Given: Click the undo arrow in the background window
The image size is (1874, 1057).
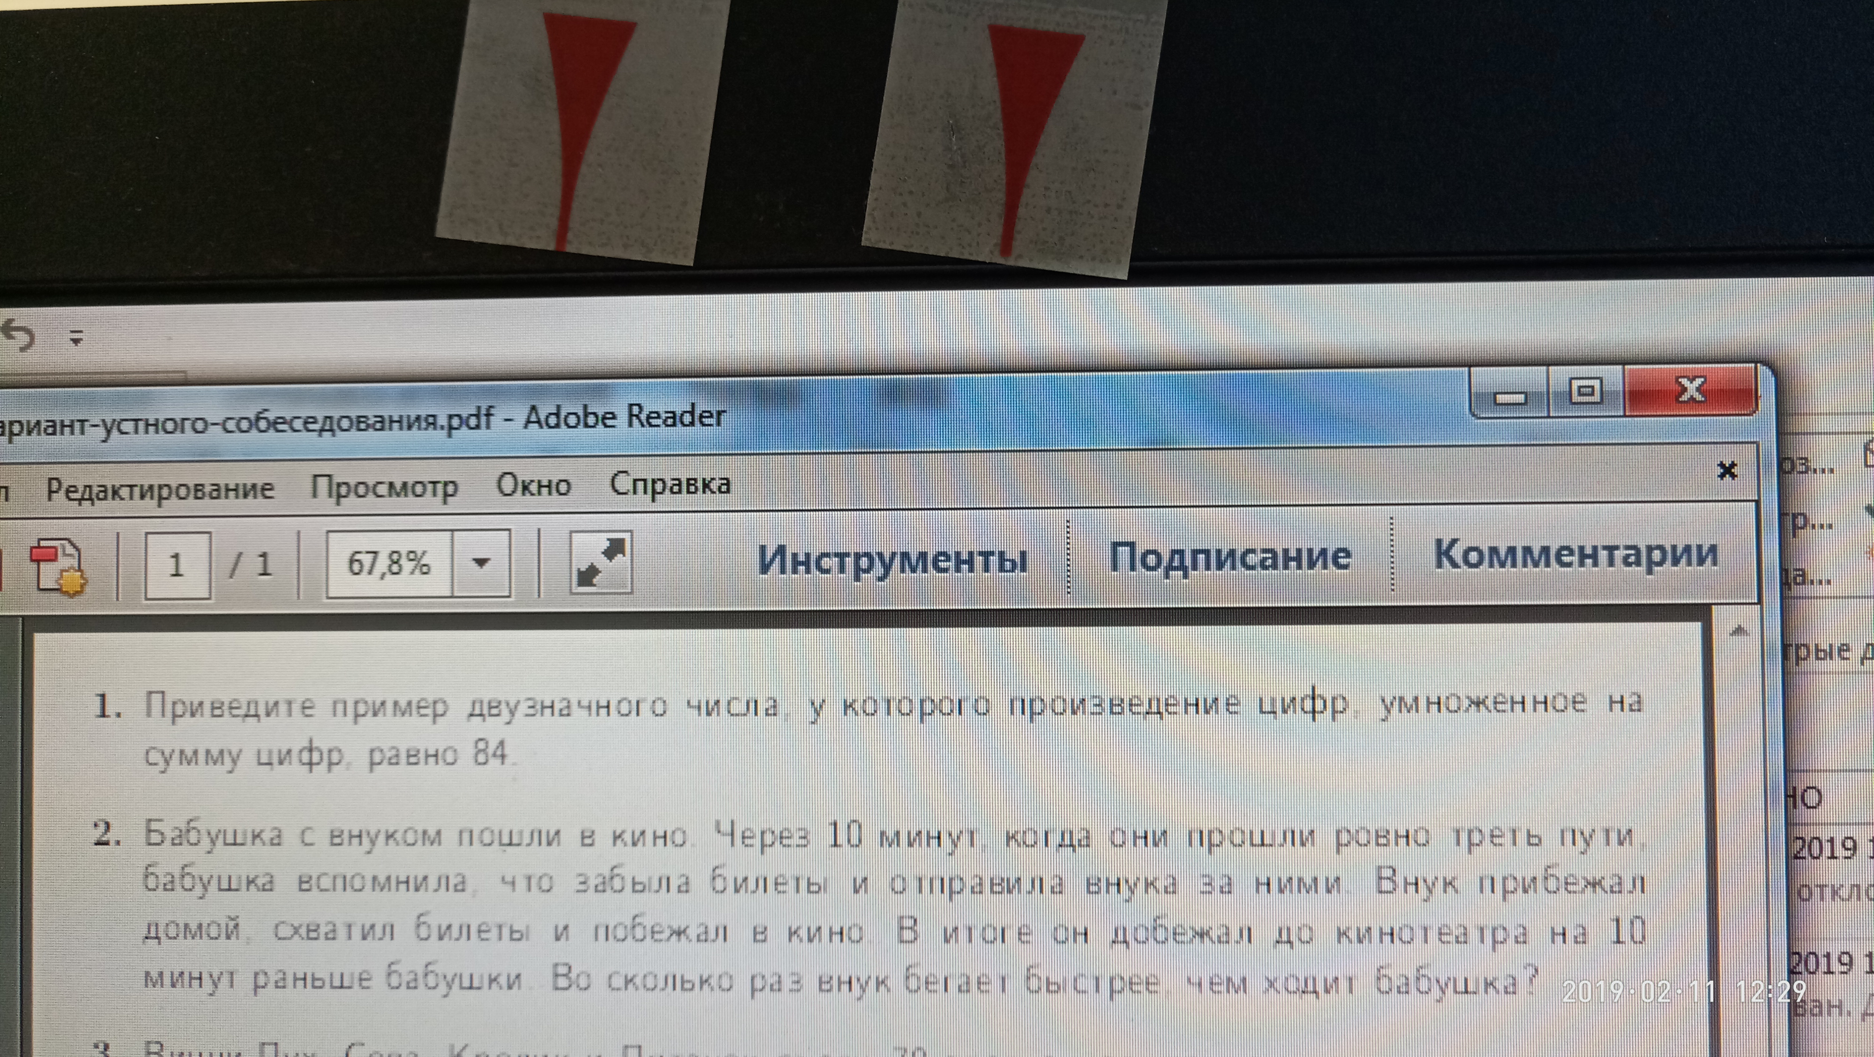Looking at the screenshot, I should [x=19, y=336].
